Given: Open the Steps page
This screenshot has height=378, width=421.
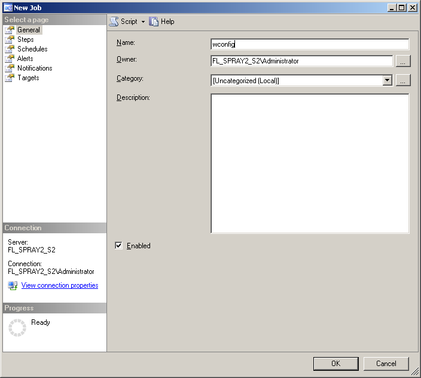Looking at the screenshot, I should point(26,39).
